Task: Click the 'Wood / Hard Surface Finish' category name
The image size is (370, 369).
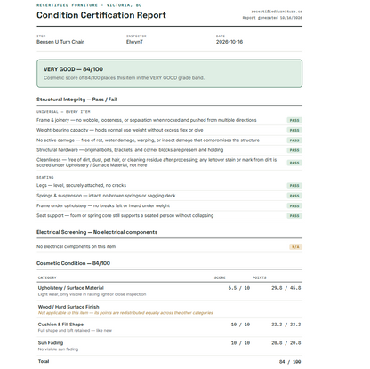Action: pyautogui.click(x=68, y=307)
